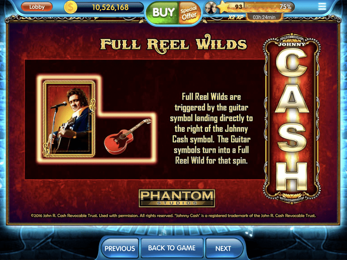Click BACK TO GAME
This screenshot has height=260, width=347.
[x=172, y=248]
